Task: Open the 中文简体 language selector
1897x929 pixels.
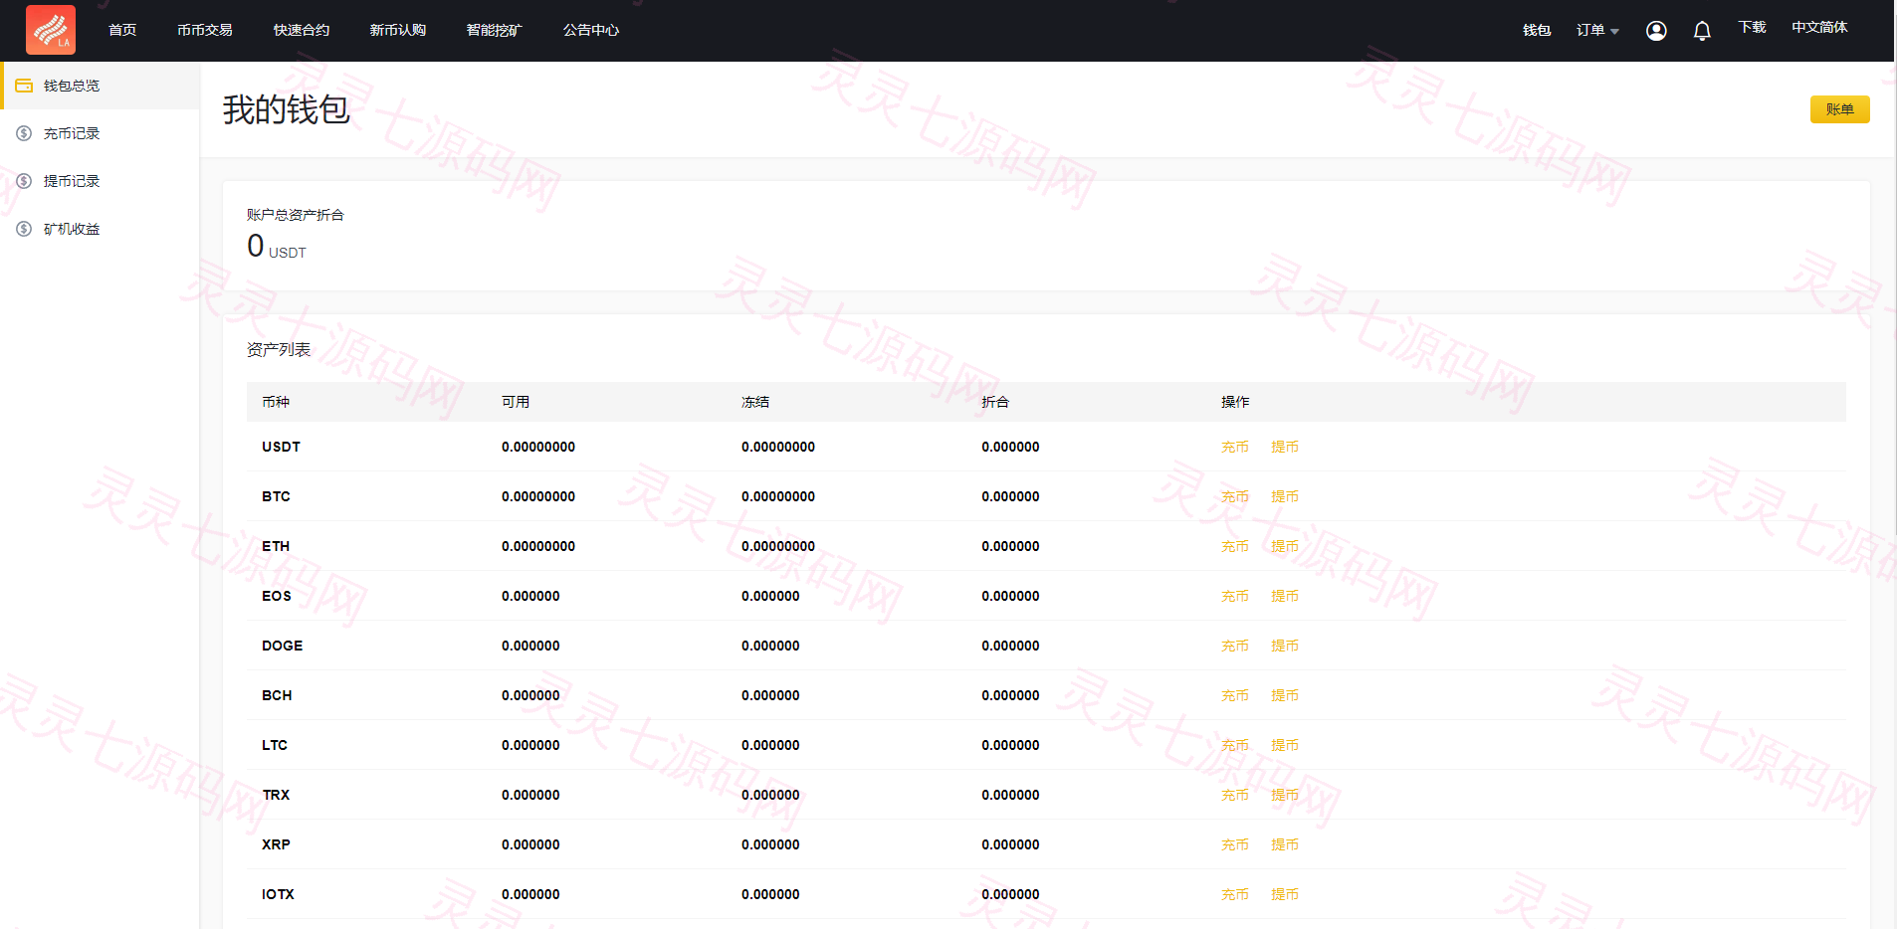Action: click(x=1819, y=28)
